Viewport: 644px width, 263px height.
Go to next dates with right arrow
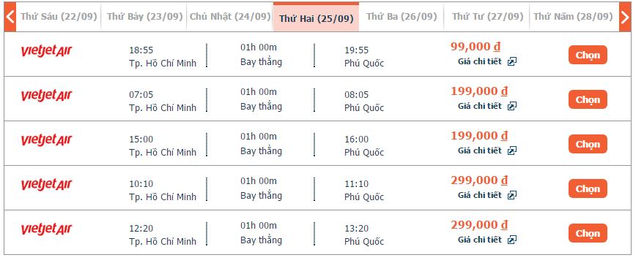625,17
